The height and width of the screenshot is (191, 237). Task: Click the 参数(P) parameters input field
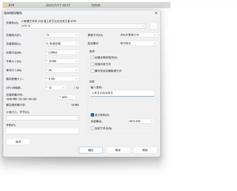pyautogui.click(x=42, y=131)
